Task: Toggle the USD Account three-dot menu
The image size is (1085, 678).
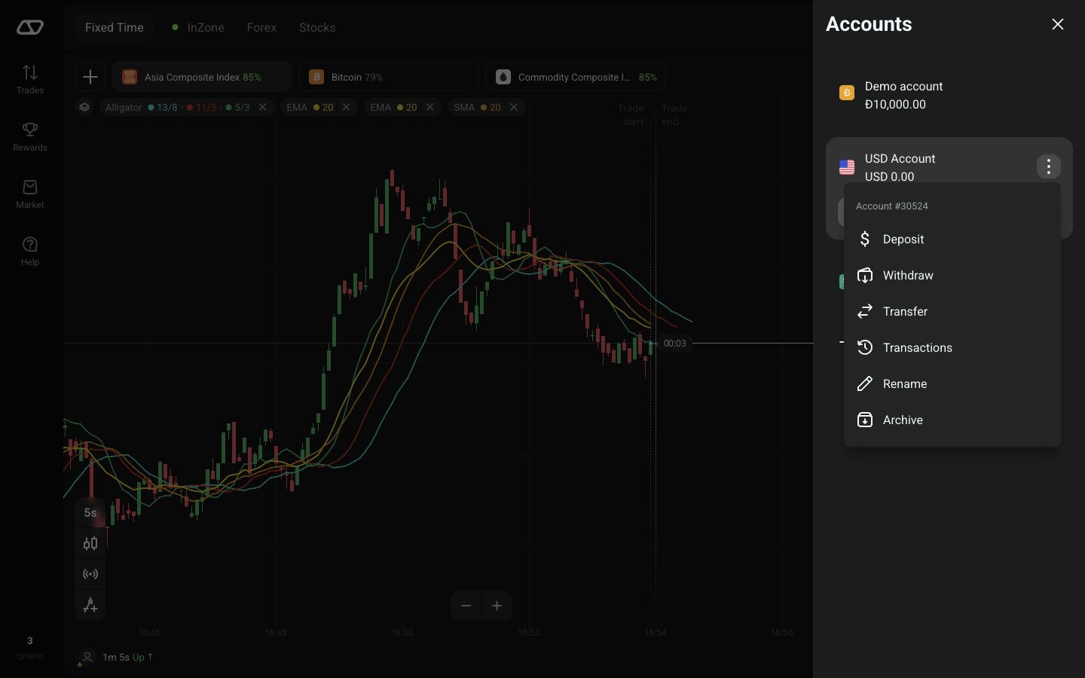Action: tap(1049, 166)
